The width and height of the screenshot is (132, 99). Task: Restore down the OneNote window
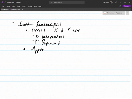click(125, 2)
